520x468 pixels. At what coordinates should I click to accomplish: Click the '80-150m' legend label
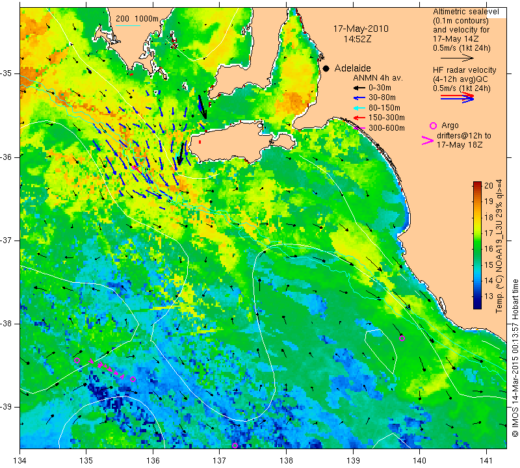[x=384, y=108]
